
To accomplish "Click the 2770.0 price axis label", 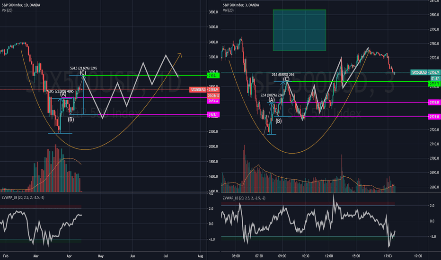I will coord(434,58).
